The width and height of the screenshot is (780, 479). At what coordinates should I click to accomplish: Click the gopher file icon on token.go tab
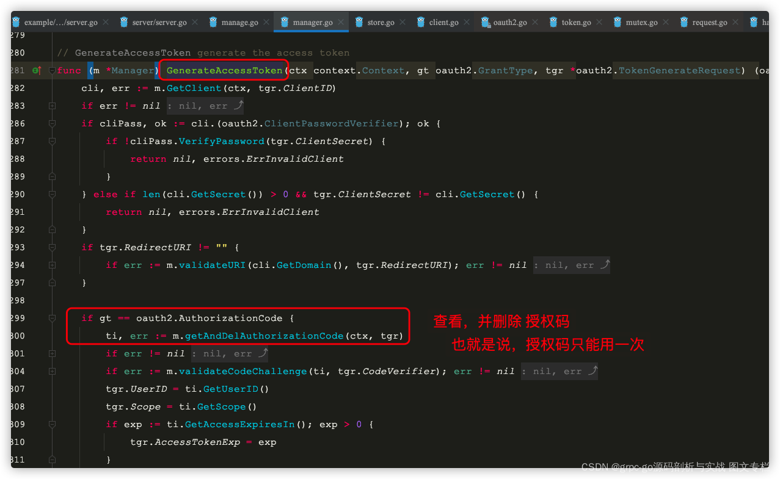pos(553,23)
